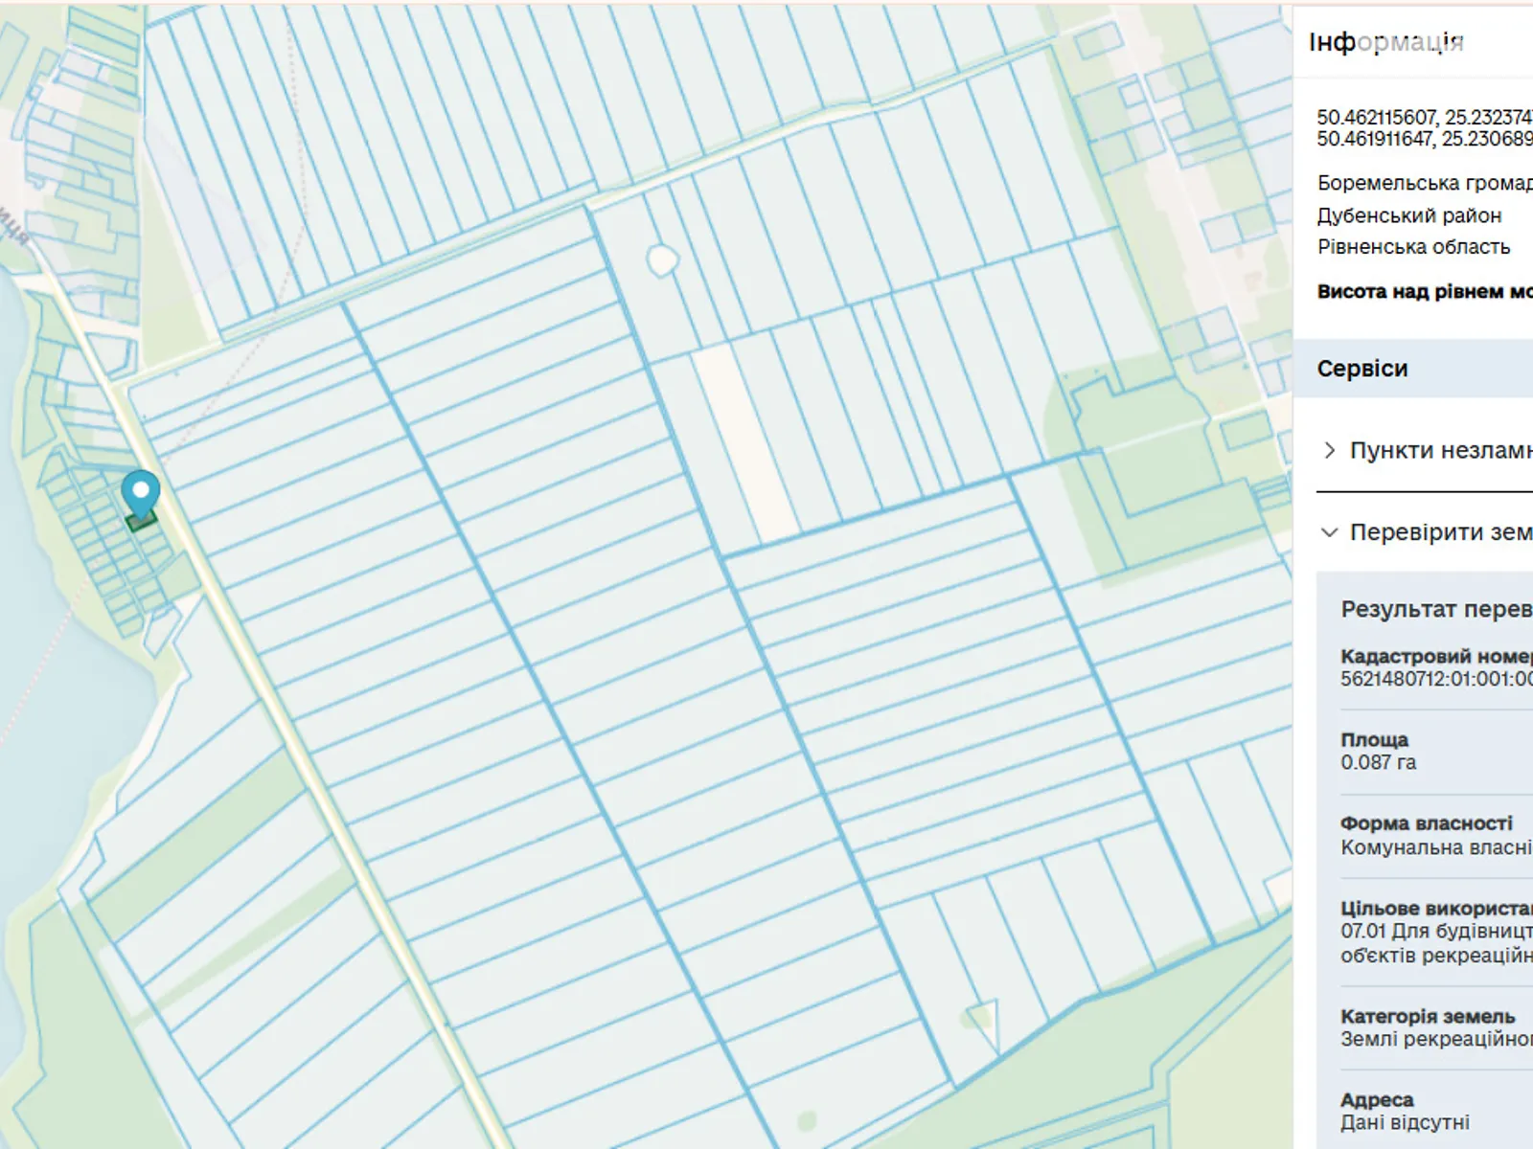Viewport: 1533px width, 1149px height.
Task: Click Висота над рівнем моря label
Action: click(1424, 292)
